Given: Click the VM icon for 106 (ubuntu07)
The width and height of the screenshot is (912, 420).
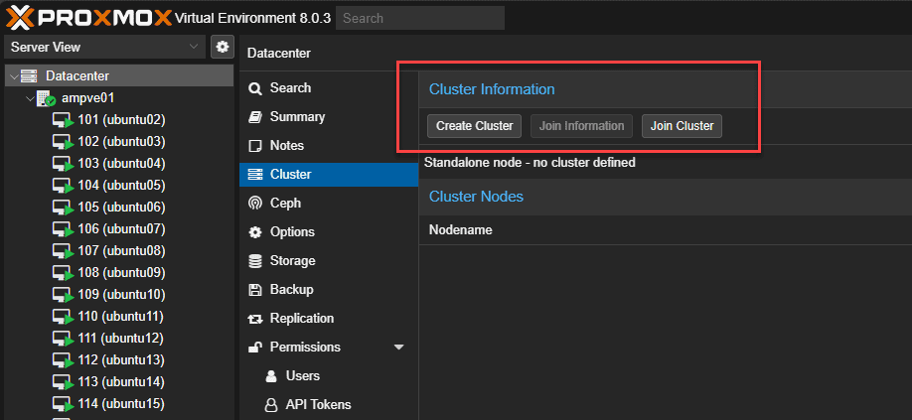Looking at the screenshot, I should click(63, 230).
